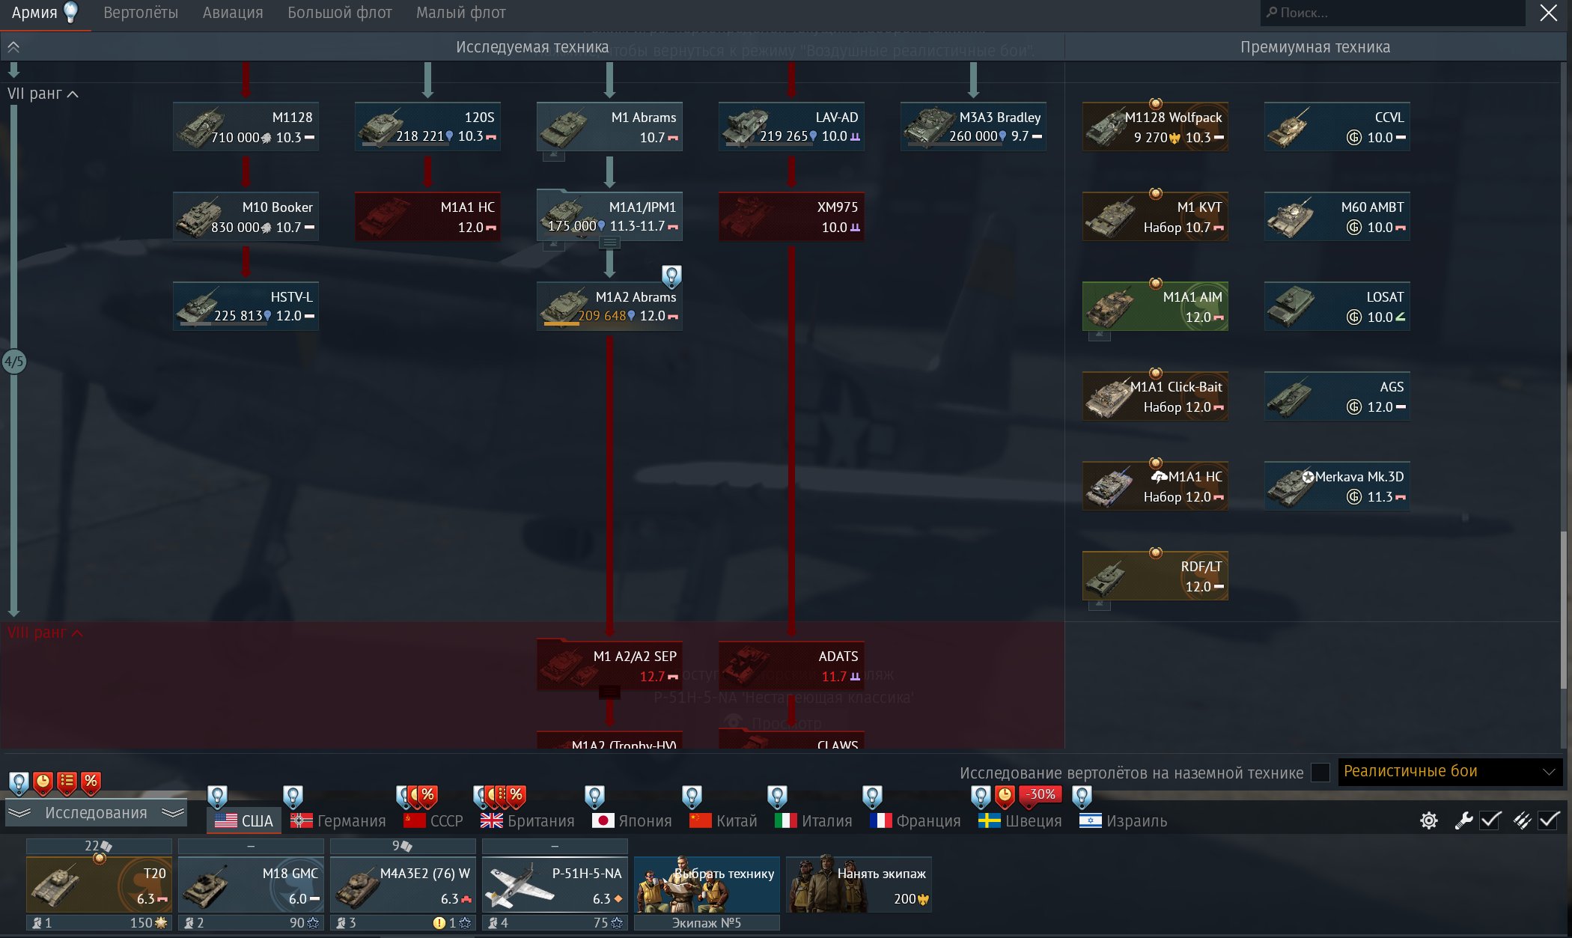Expand the M1 A2/A2 SEP vehicle group

[609, 692]
